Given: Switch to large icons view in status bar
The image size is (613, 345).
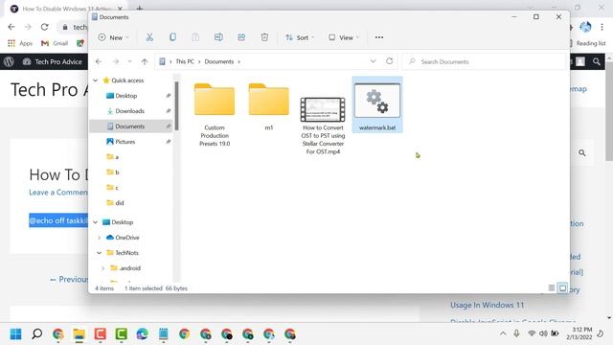Looking at the screenshot, I should pyautogui.click(x=562, y=288).
